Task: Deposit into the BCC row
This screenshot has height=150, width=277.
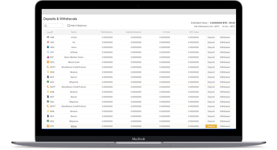Action: [211, 62]
